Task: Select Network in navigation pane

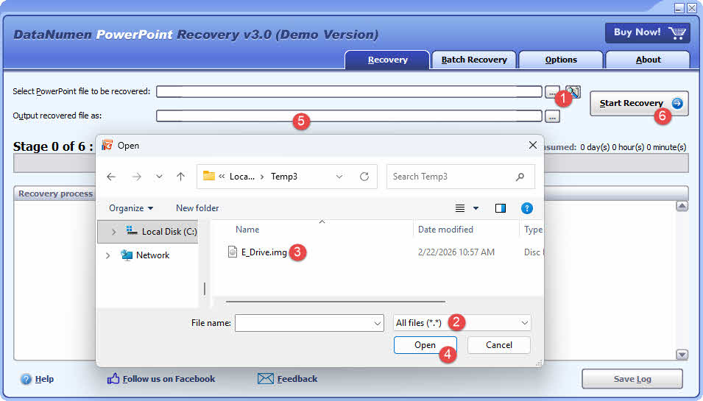Action: coord(152,255)
